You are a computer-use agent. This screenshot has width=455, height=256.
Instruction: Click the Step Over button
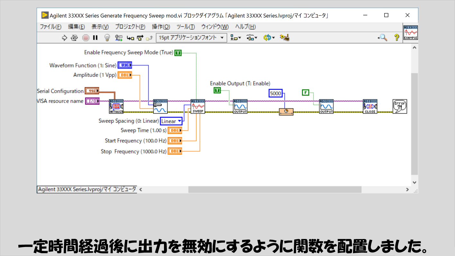point(140,38)
